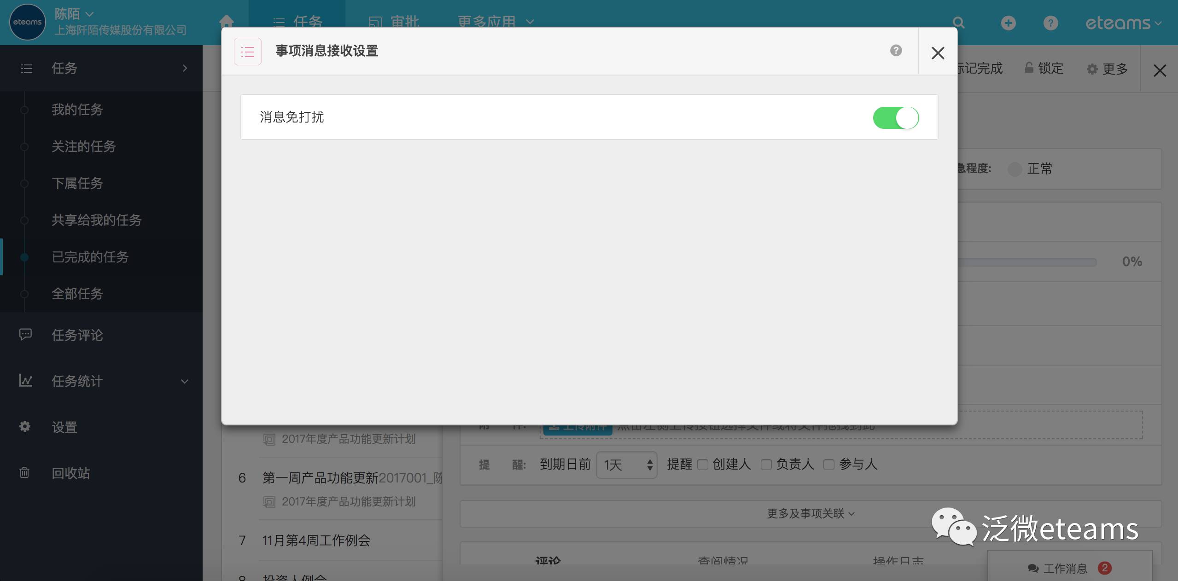The image size is (1178, 581).
Task: Expand 更多及事项关联 section
Action: (810, 514)
